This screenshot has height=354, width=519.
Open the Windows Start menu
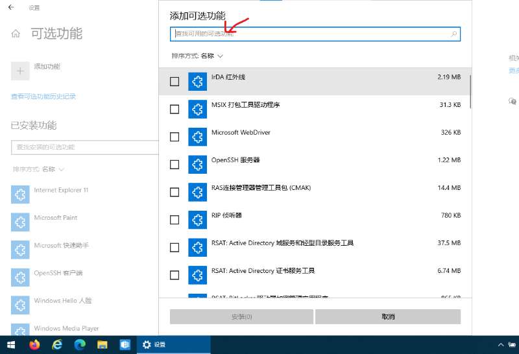pos(11,345)
